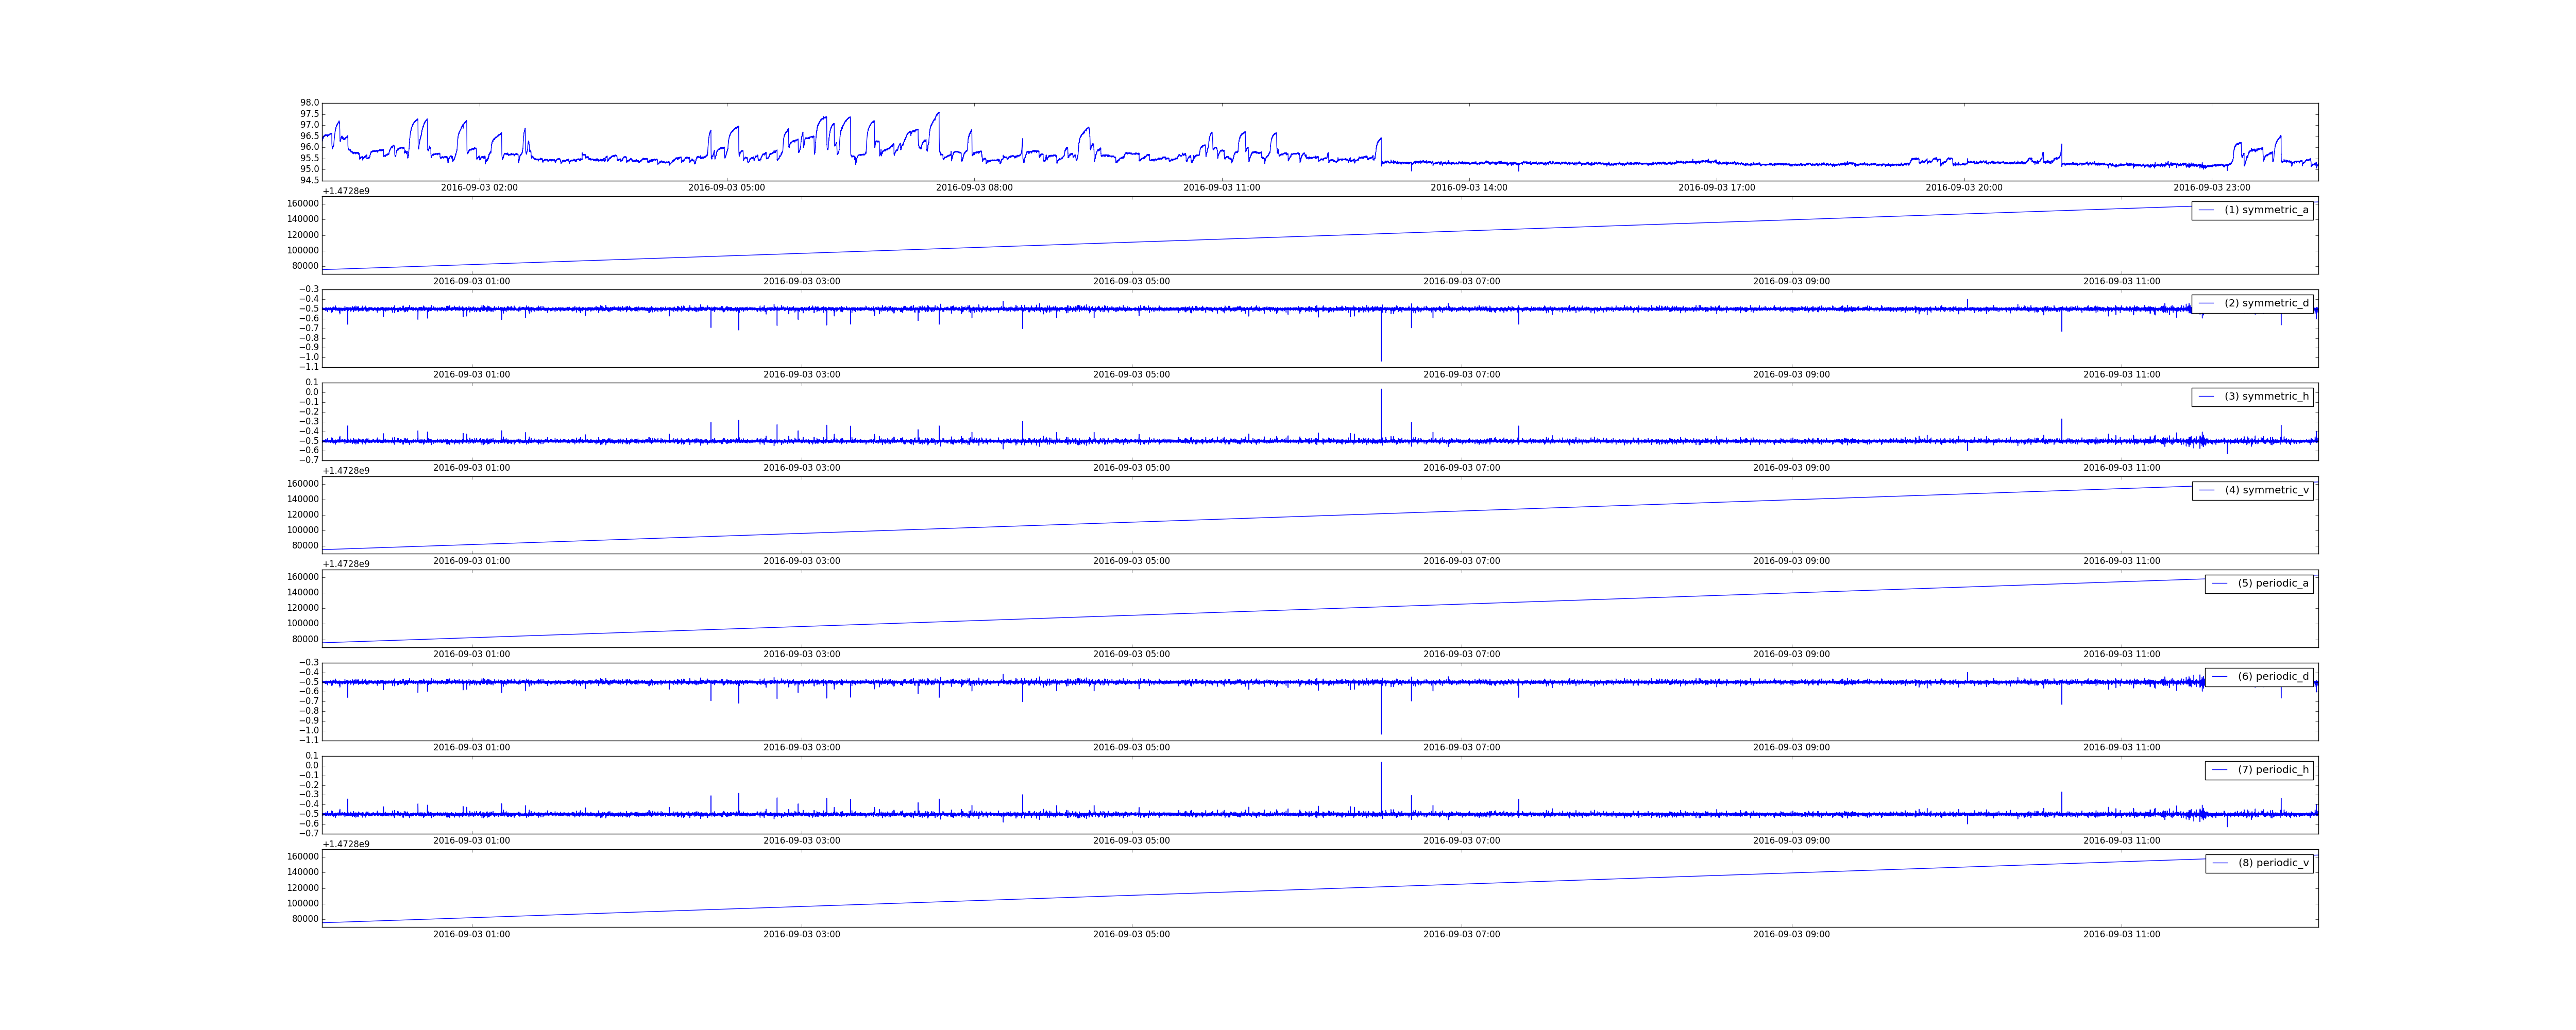Click the "(6) periodic_d" legend entry
The image size is (2576, 1030).
[2259, 677]
